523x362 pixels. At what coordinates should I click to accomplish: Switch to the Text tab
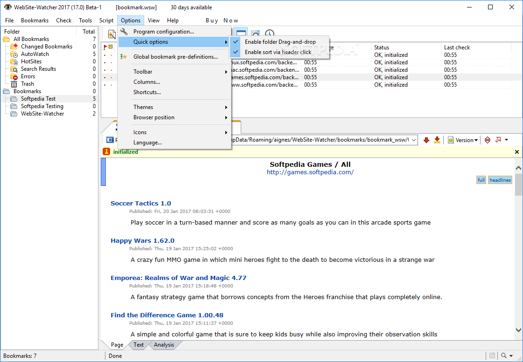point(139,345)
